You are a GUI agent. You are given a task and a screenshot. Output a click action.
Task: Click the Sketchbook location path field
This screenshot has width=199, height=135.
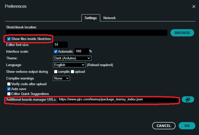[87, 33]
